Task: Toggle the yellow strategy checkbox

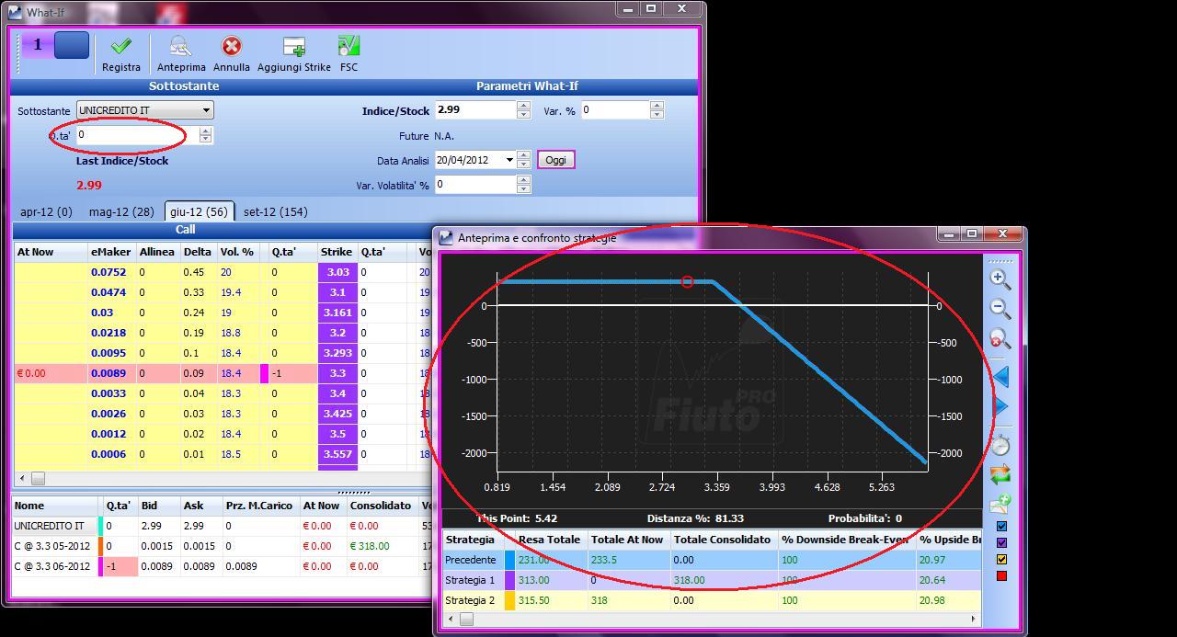Action: 1001,559
